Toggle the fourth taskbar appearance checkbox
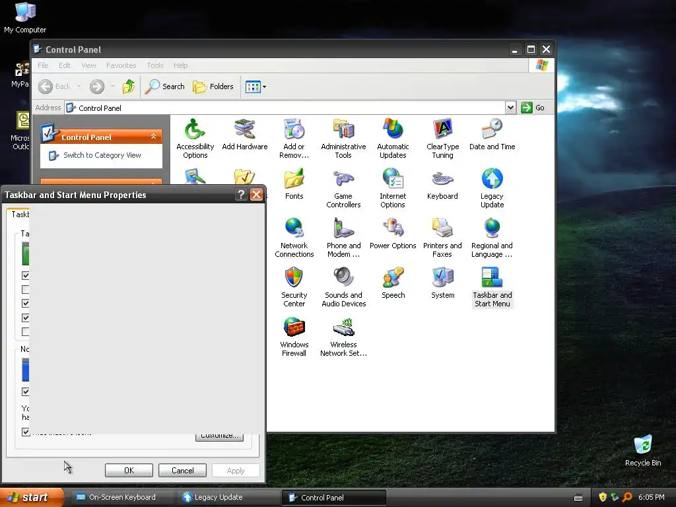The image size is (676, 507). click(x=26, y=318)
